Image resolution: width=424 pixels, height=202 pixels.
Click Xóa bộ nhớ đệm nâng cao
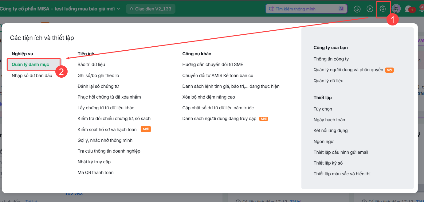[209, 97]
